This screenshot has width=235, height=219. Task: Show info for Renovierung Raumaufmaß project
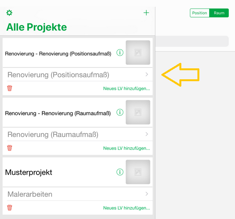120,112
